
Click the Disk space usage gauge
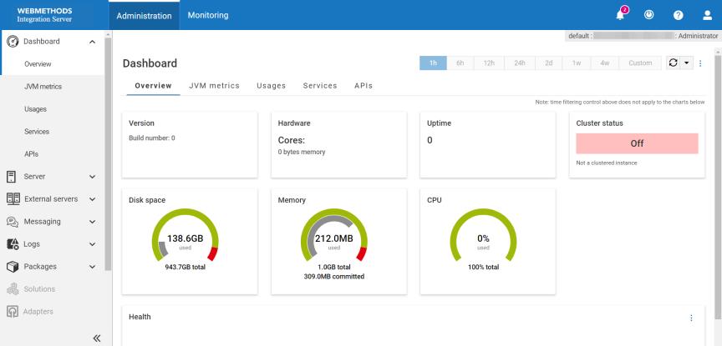tap(185, 241)
